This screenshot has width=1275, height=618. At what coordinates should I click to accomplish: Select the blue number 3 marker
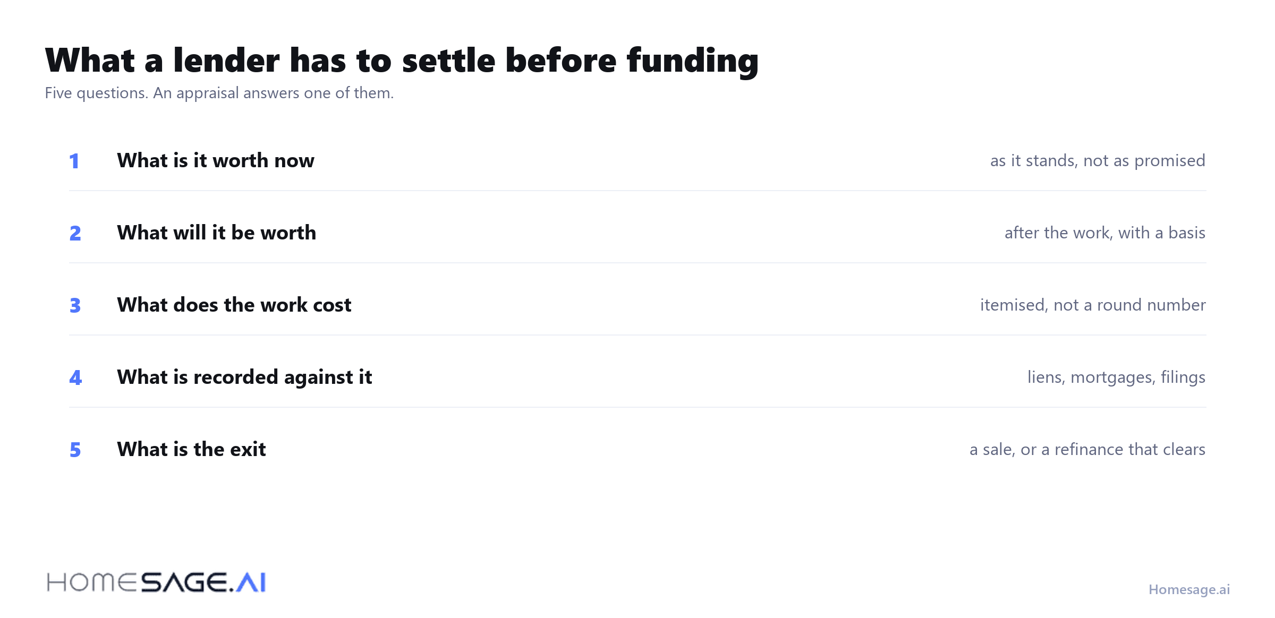tap(75, 305)
